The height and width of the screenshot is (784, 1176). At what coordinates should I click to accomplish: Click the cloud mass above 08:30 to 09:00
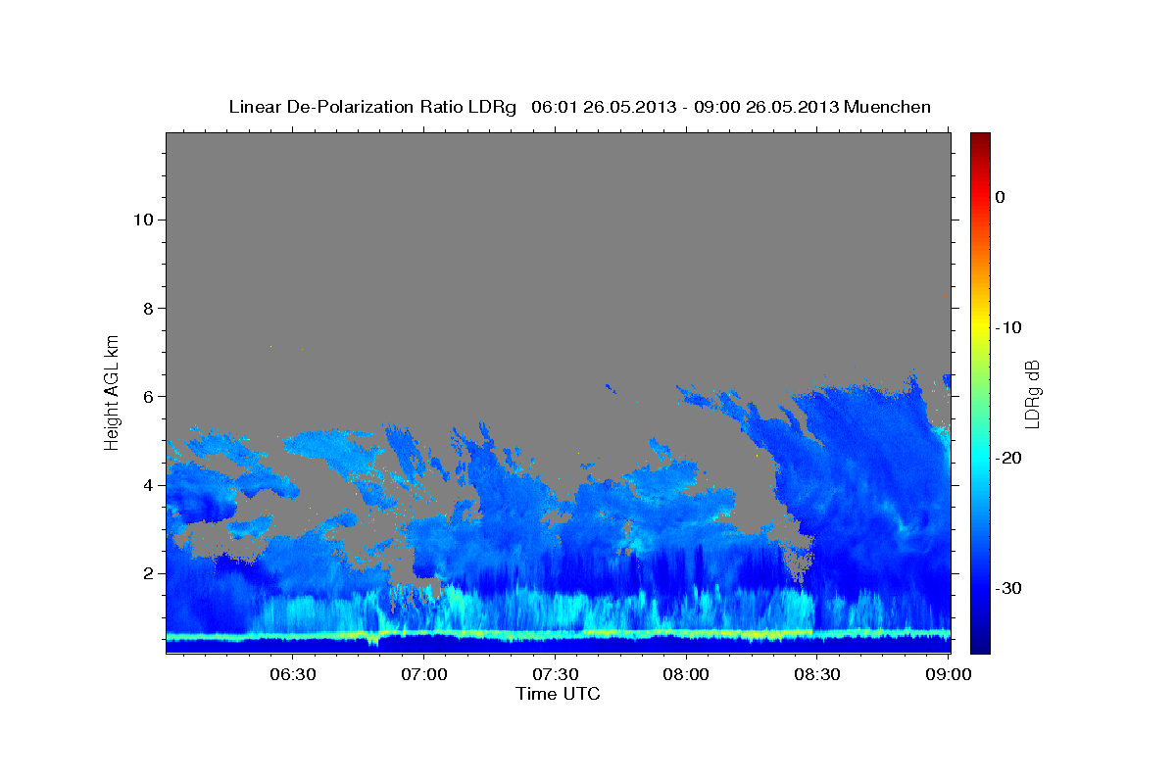click(872, 490)
